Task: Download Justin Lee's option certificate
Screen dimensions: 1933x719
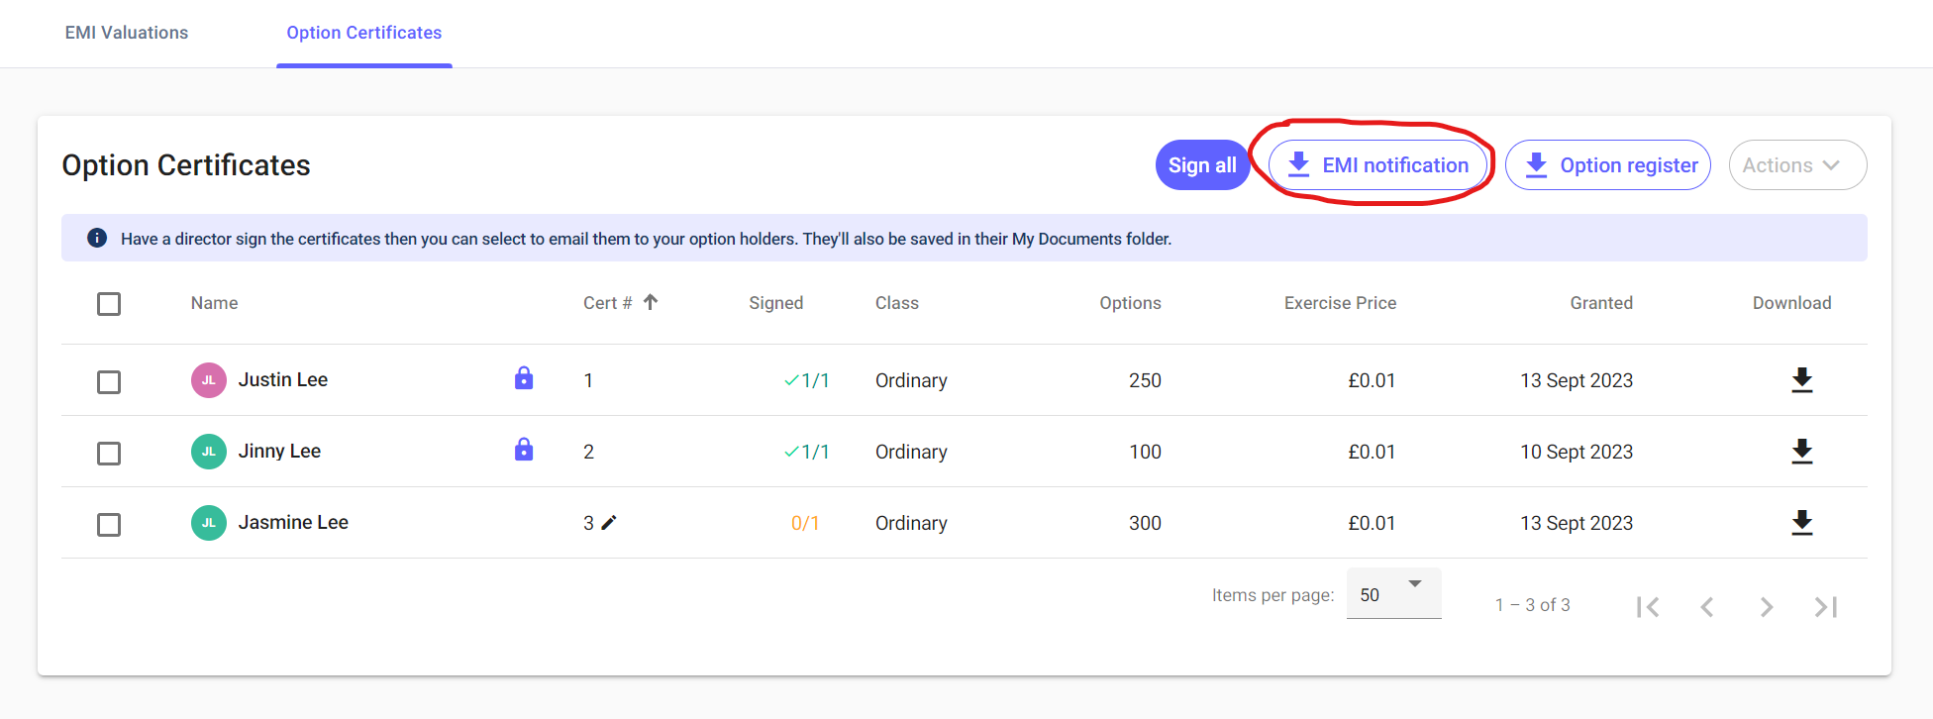Action: 1801,380
